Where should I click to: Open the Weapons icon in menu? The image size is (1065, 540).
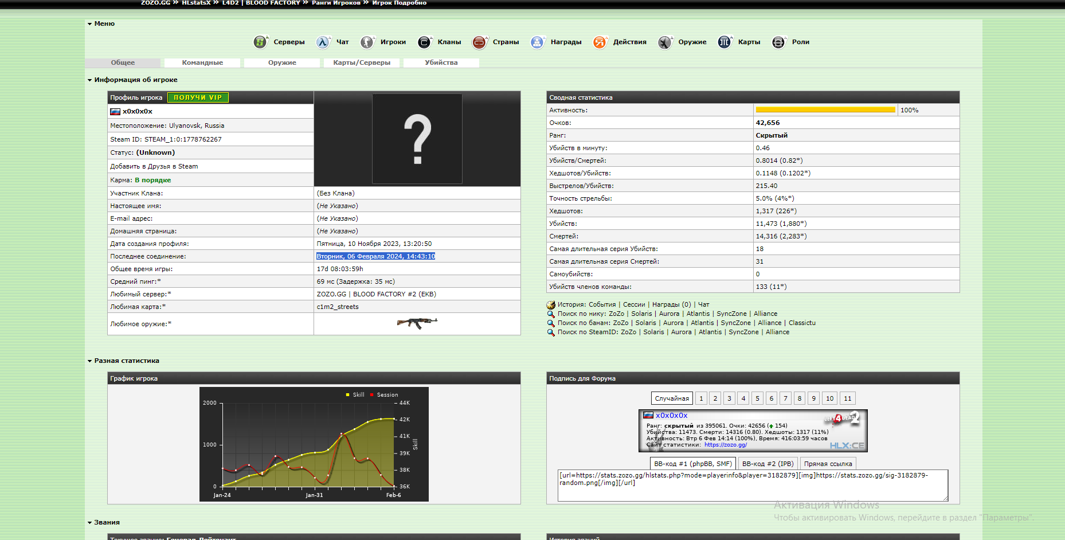pos(665,42)
